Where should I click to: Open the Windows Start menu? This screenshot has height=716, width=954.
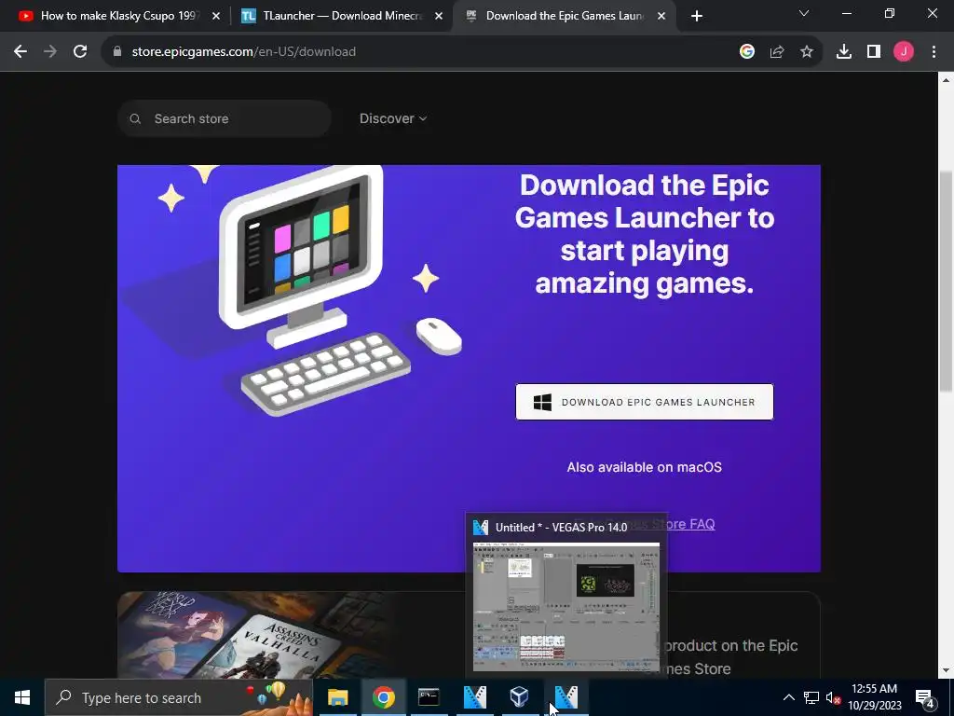[22, 697]
